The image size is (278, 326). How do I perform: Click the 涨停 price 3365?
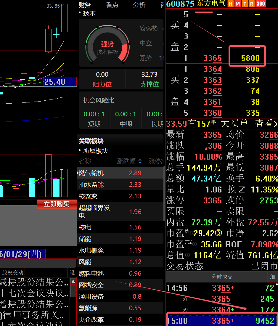(x=213, y=201)
